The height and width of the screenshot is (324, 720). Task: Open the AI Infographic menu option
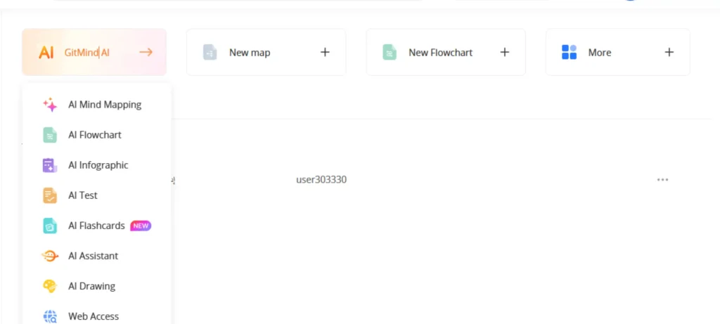(x=96, y=165)
